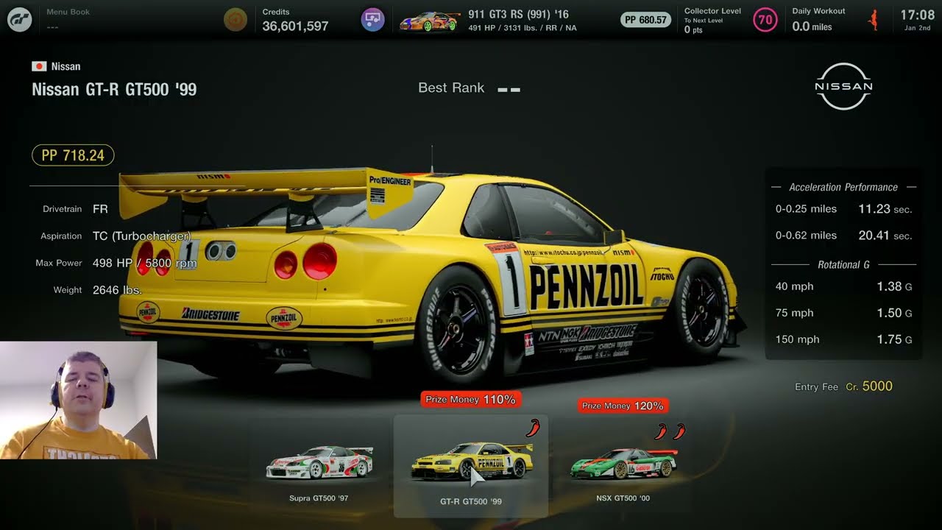Click the TC (Turbocharger) aspiration value
The height and width of the screenshot is (530, 942).
click(141, 236)
